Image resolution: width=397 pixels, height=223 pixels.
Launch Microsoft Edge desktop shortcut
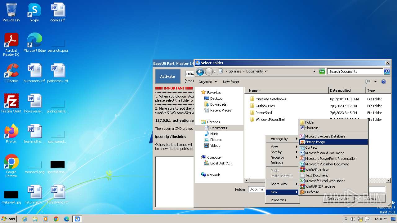(x=34, y=43)
